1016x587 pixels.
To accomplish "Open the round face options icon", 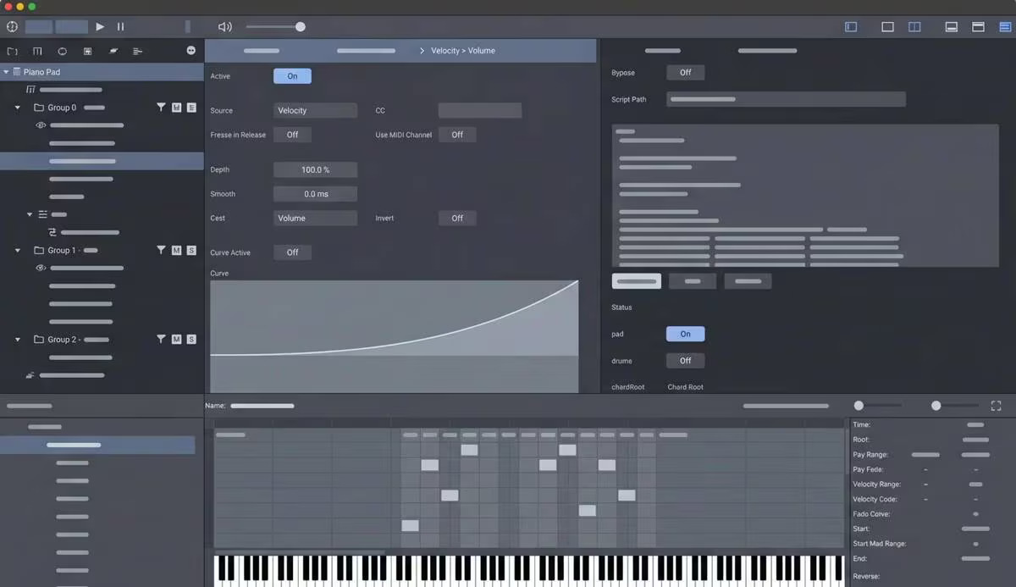I will (190, 51).
